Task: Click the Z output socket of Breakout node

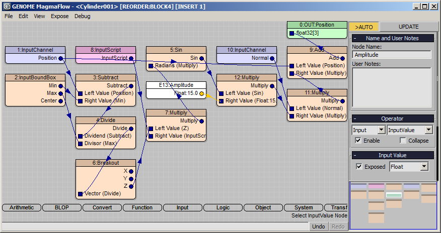Action: click(131, 186)
